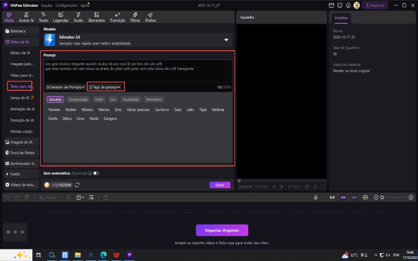Screen dimensions: 418x261
Task: Toggle the purple magnet snap icon in the timeline
Action: (x=343, y=197)
